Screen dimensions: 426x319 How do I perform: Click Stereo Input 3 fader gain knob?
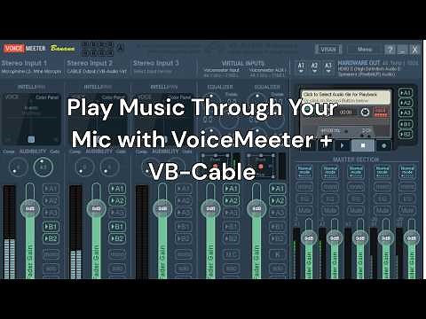point(162,208)
